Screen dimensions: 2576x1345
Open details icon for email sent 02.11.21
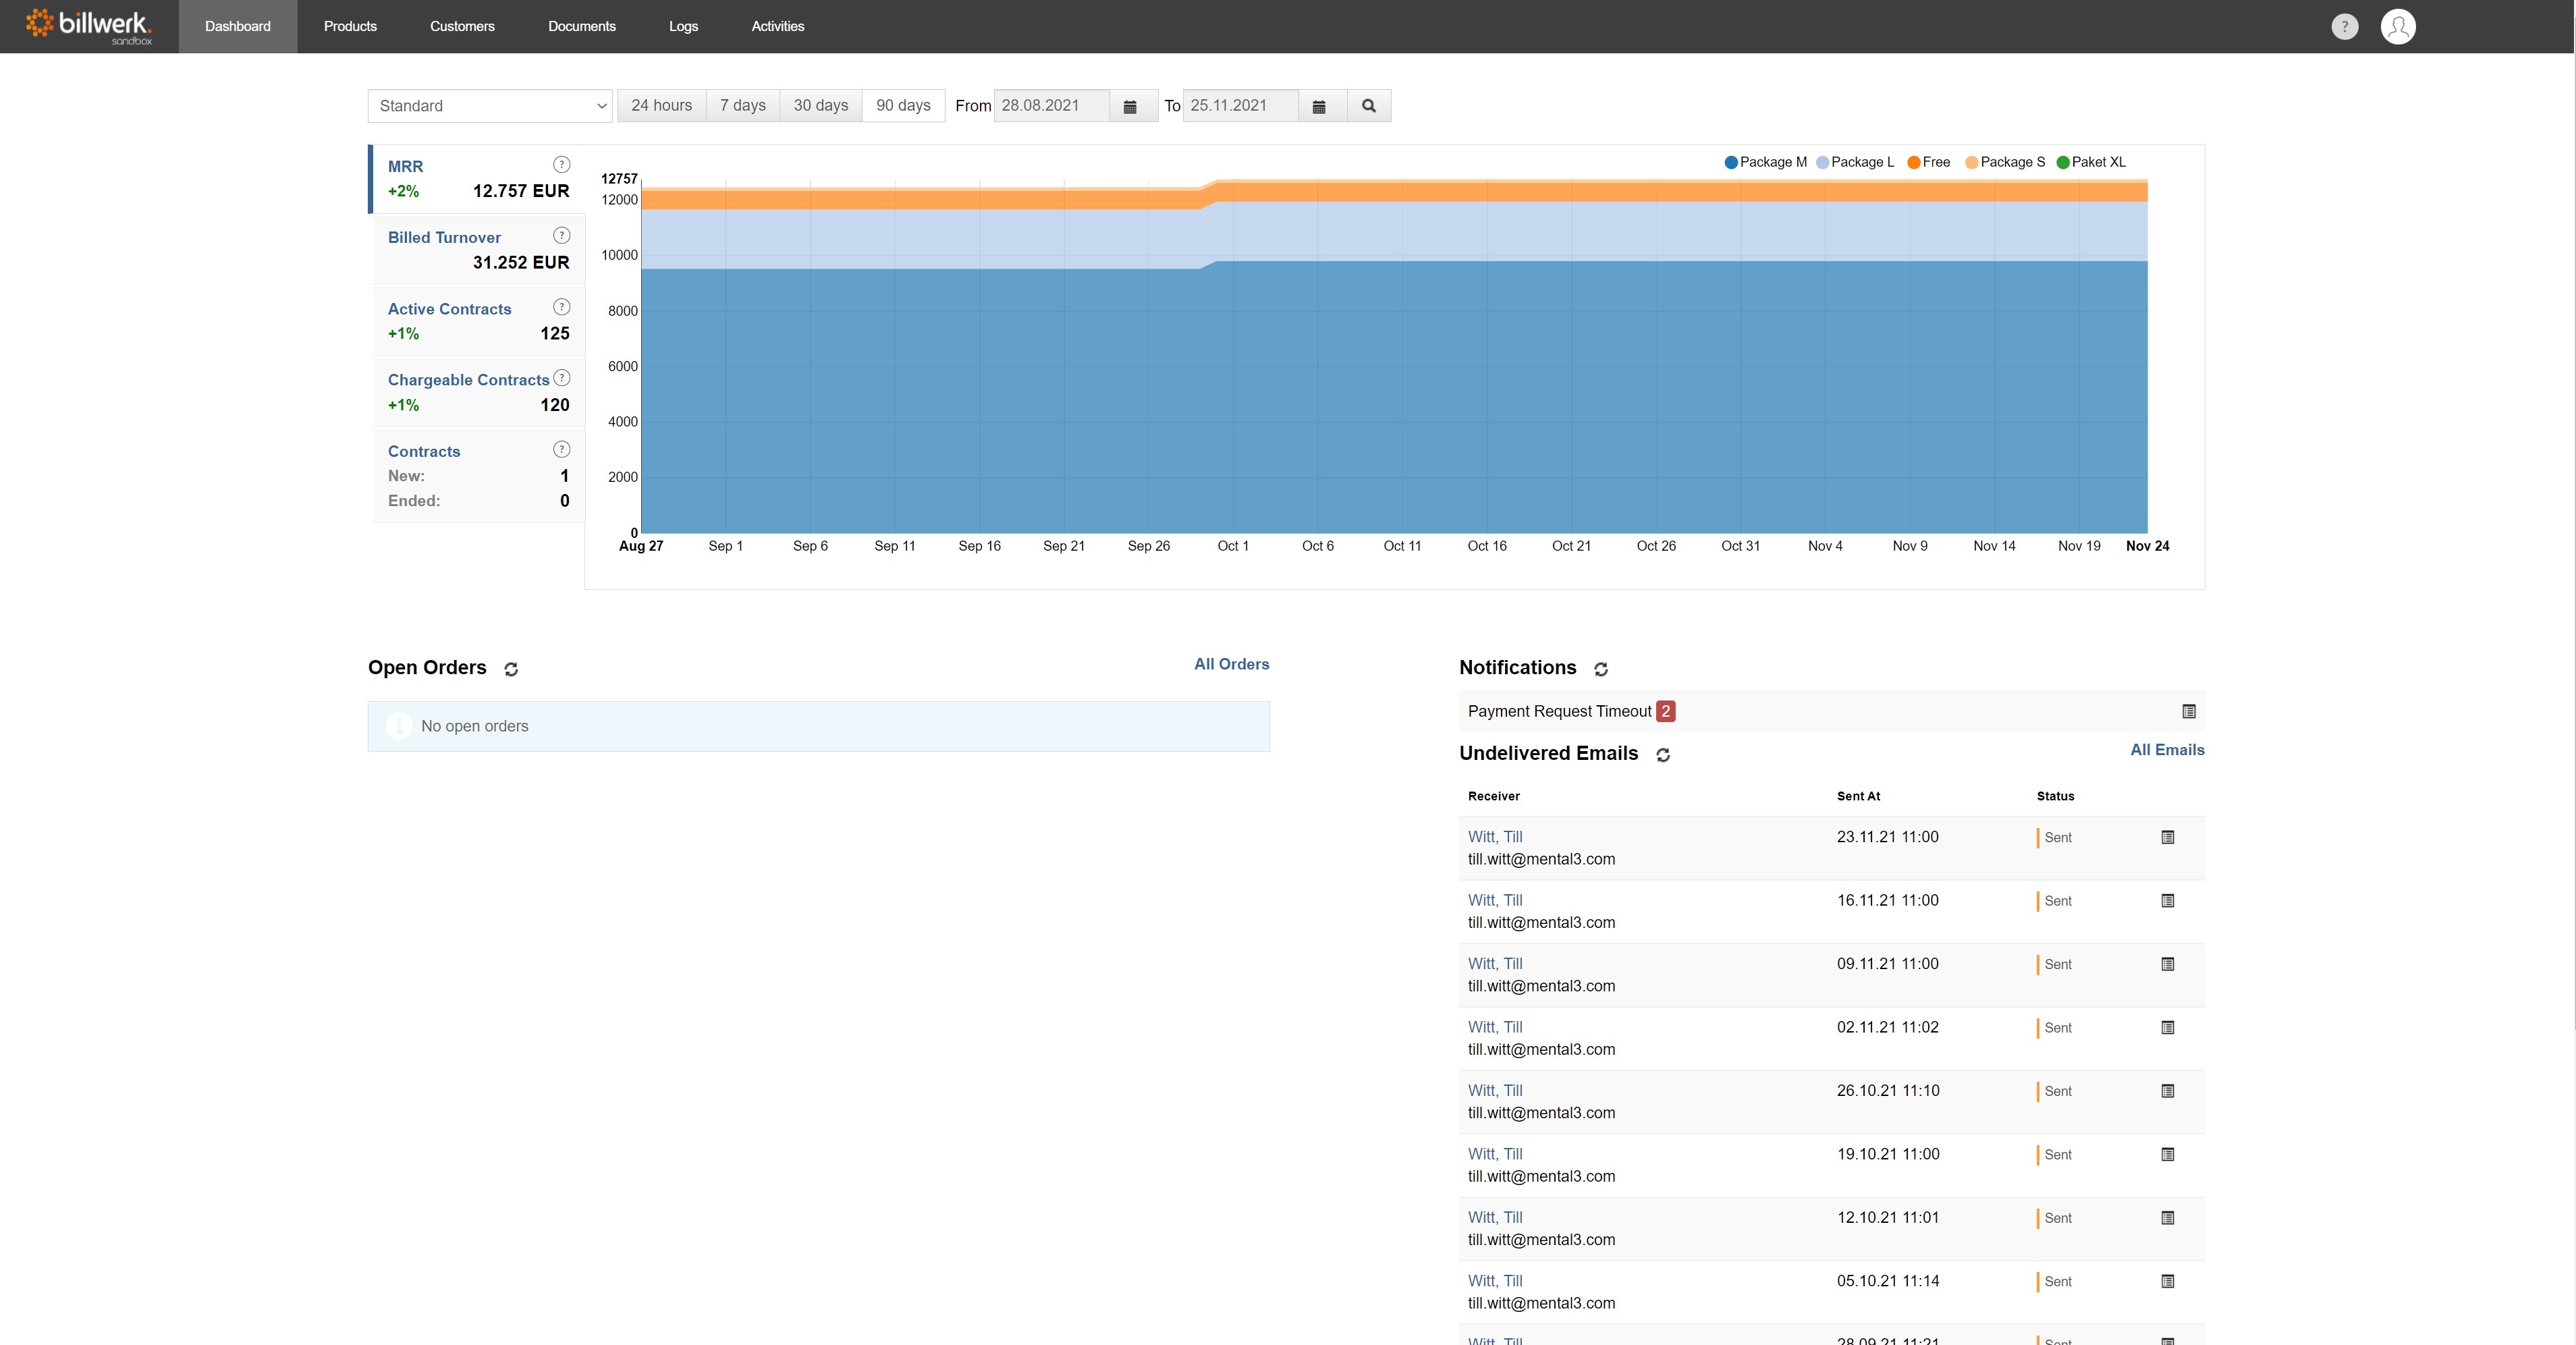[2168, 1028]
